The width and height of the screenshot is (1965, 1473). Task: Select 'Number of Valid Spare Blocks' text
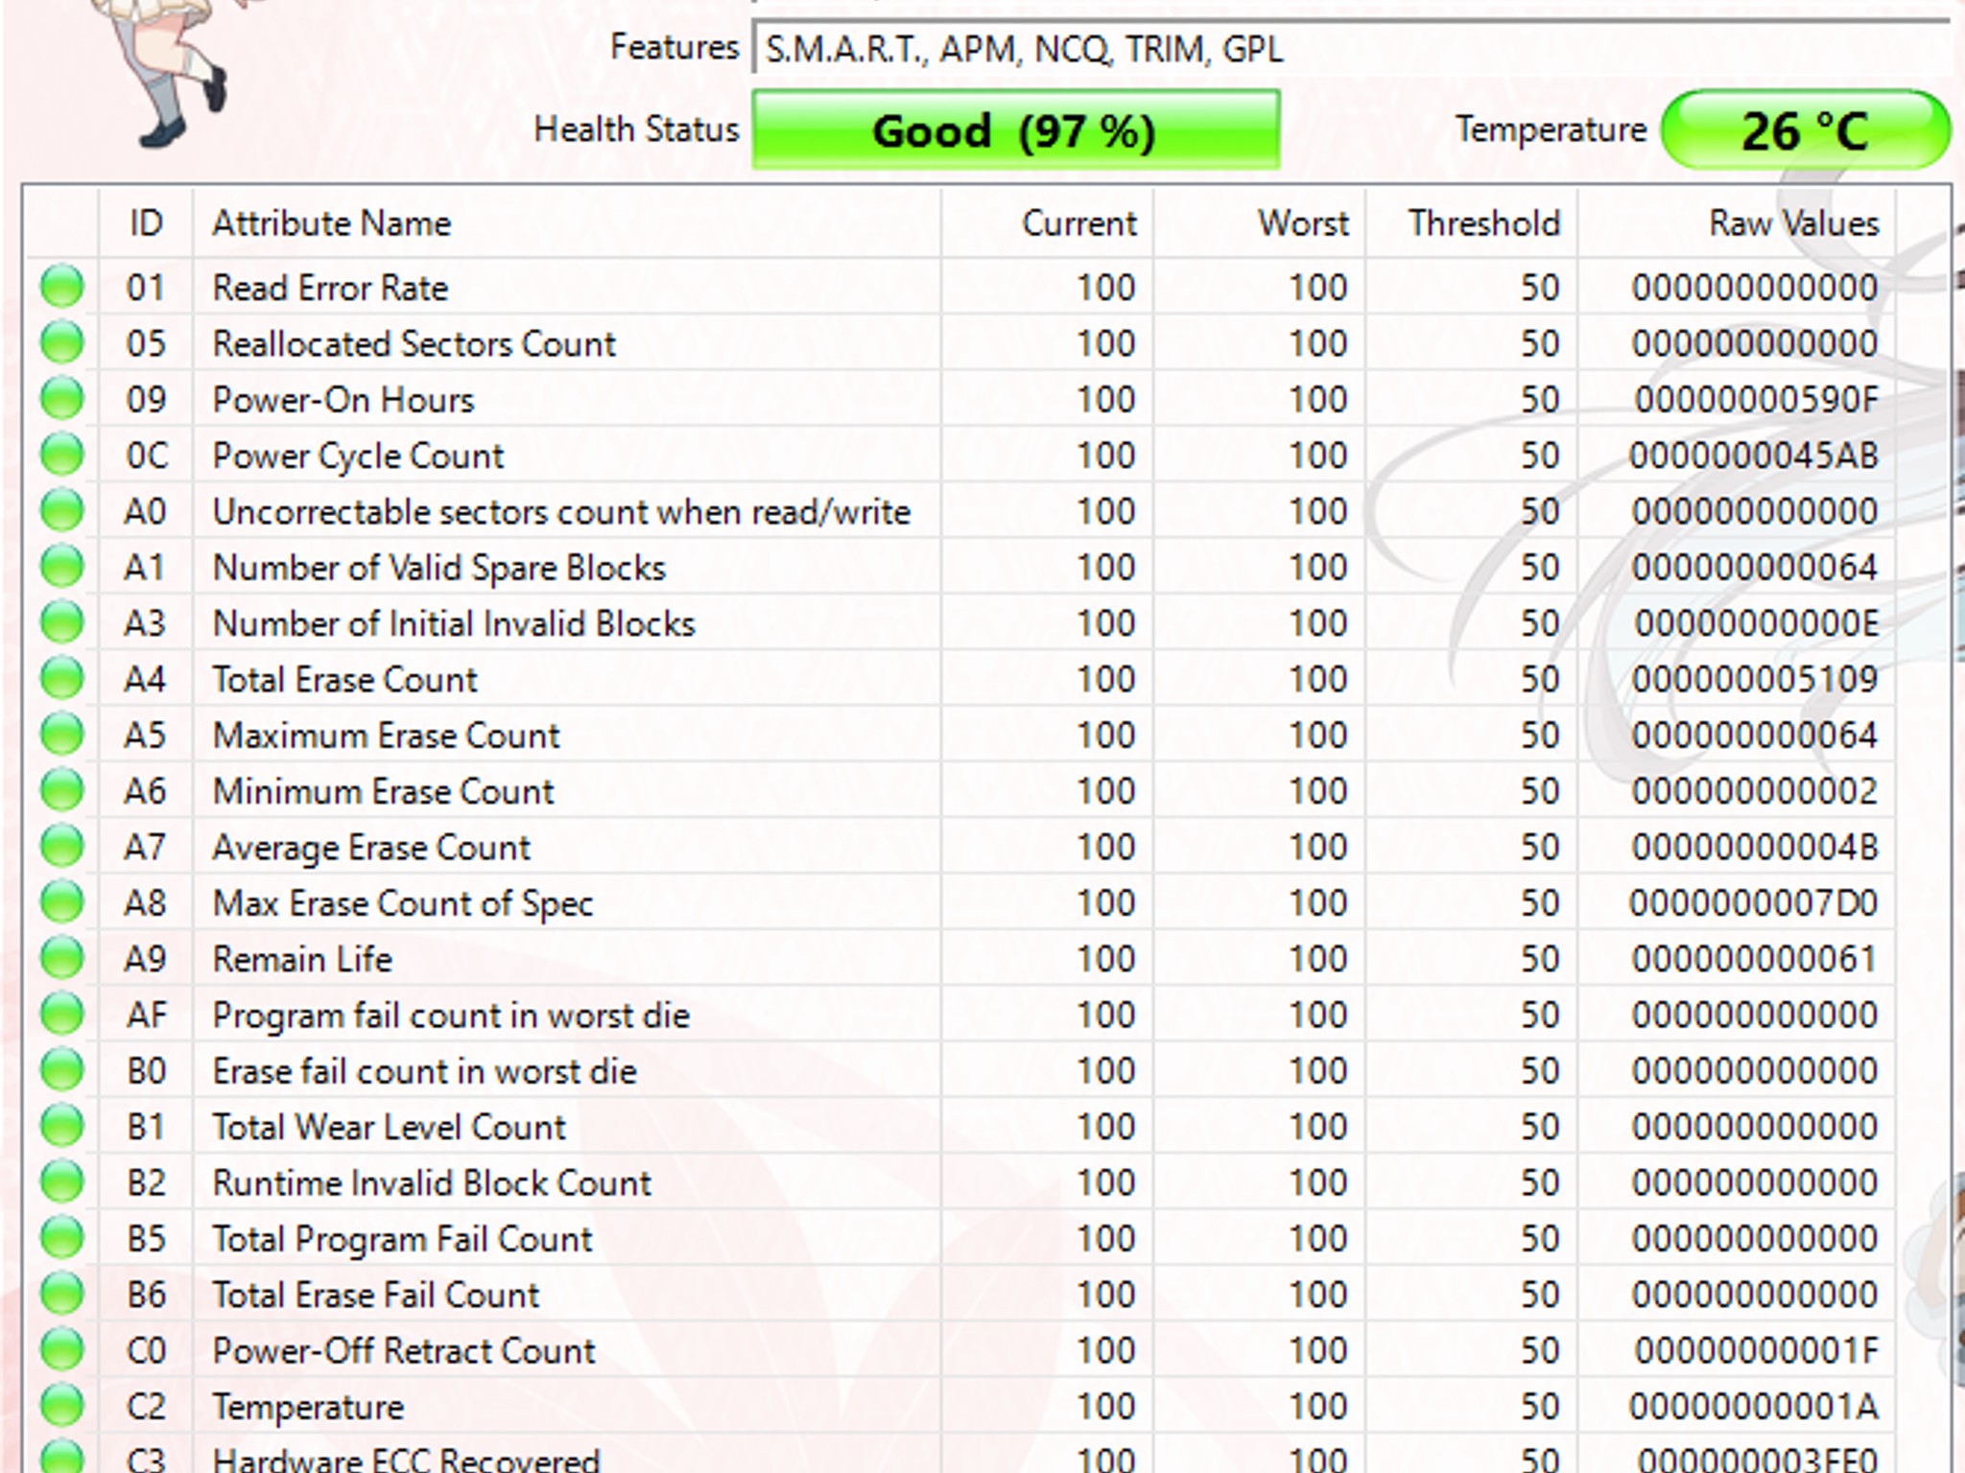click(x=438, y=568)
